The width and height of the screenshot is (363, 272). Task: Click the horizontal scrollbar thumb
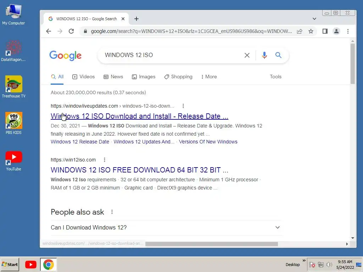(x=211, y=244)
